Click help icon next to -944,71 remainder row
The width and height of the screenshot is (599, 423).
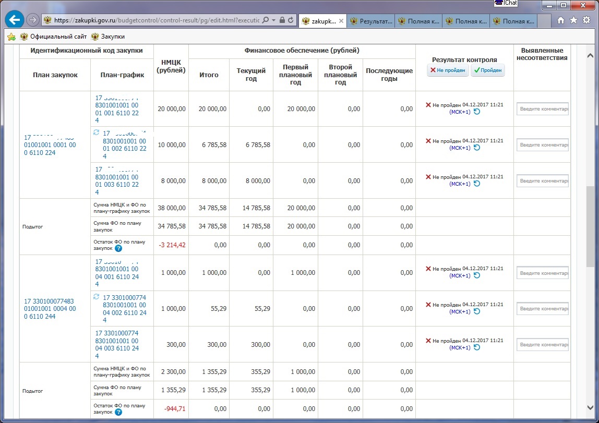coord(118,412)
